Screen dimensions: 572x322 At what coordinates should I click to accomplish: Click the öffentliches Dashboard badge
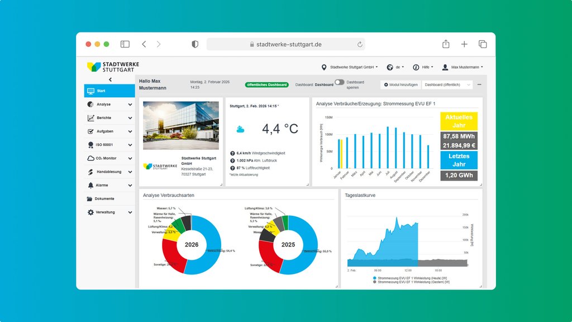[x=266, y=85]
